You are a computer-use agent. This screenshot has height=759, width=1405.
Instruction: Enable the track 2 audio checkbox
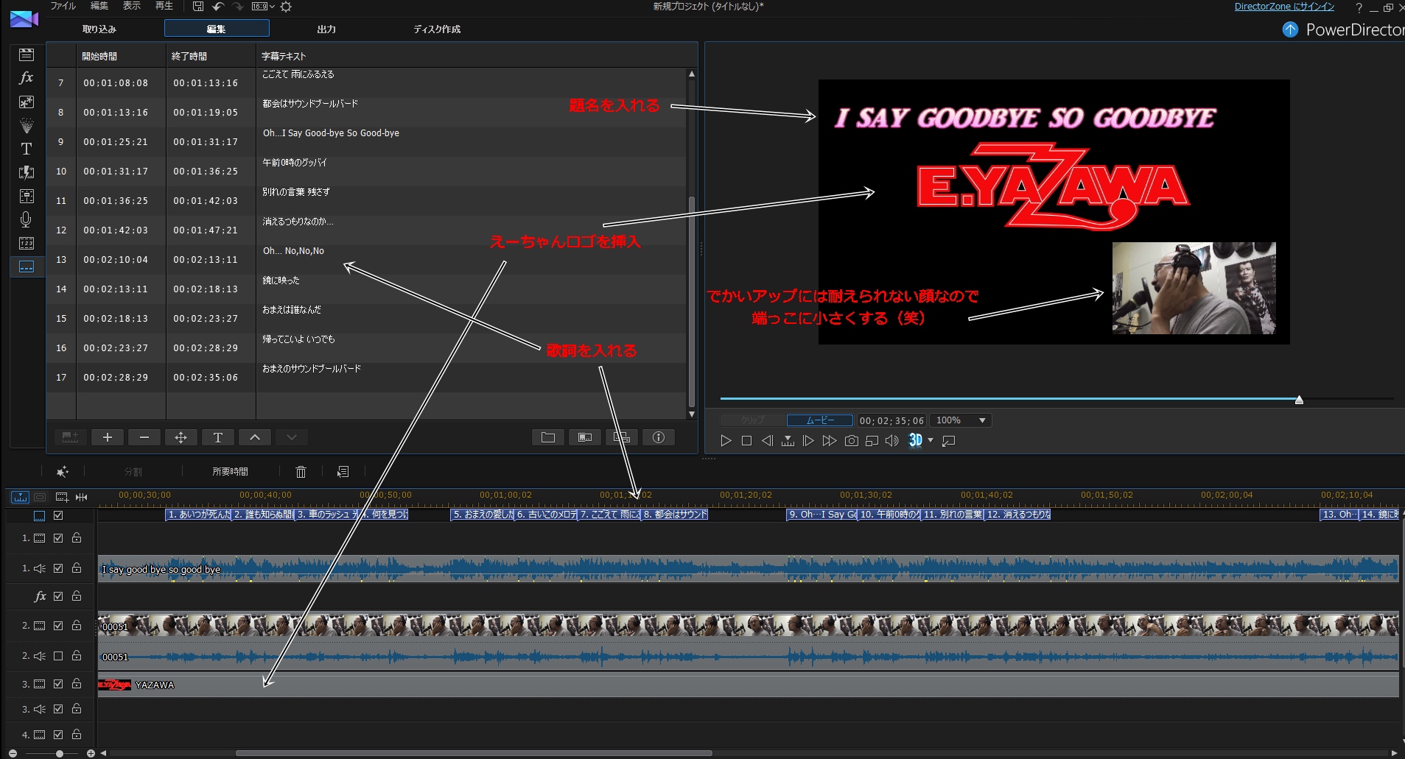coord(58,656)
